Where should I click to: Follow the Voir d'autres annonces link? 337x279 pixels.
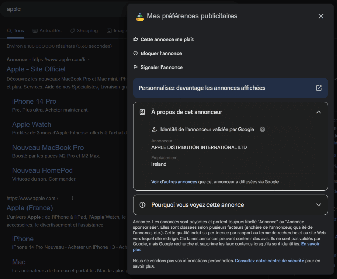(174, 182)
